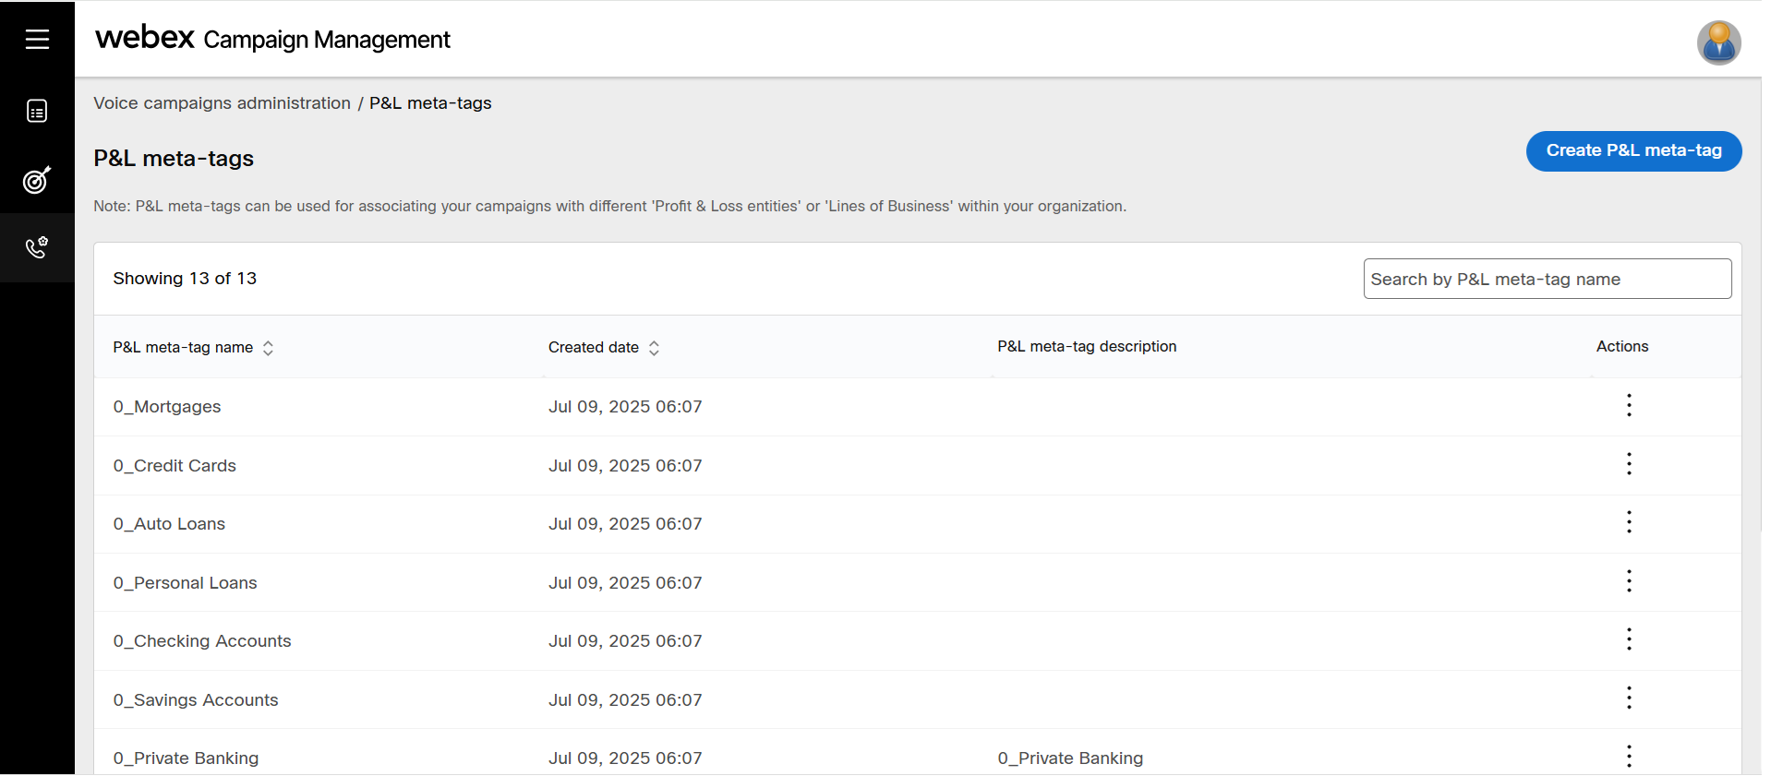Select the 0_Savings Accounts row name
The image size is (1770, 776).
tap(196, 700)
